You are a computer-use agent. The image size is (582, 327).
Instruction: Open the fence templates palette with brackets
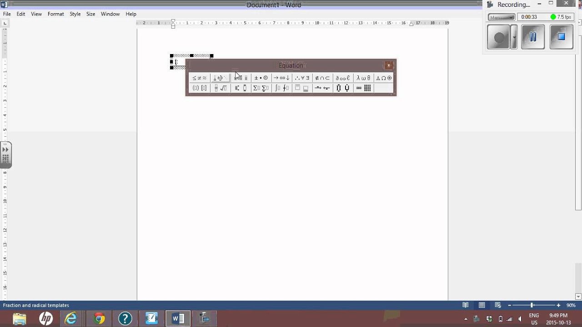[200, 88]
